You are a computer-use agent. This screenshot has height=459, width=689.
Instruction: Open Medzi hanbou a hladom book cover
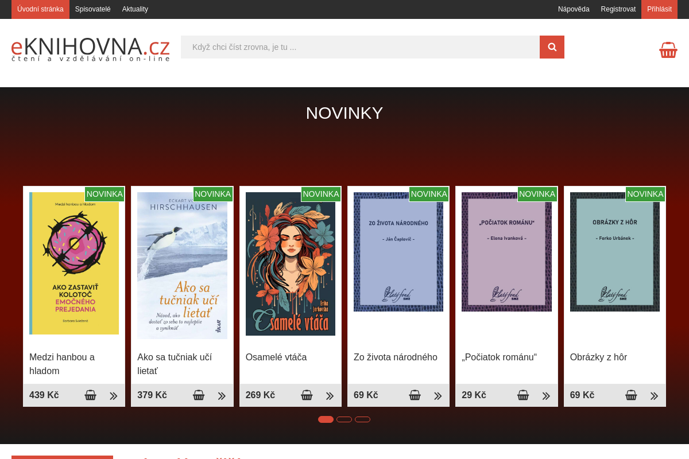pos(74,263)
